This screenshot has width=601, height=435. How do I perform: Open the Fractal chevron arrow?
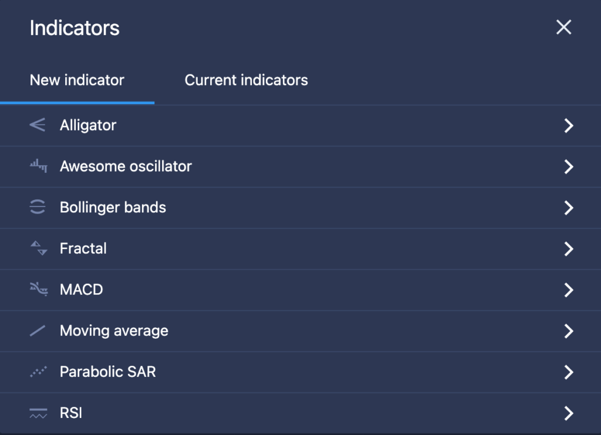tap(569, 249)
